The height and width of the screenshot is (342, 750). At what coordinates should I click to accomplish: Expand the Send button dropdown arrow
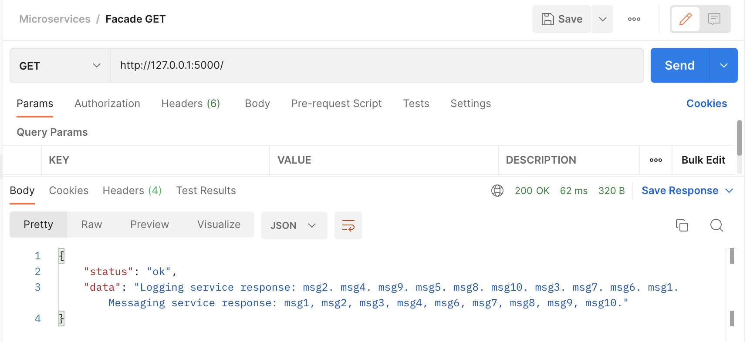(724, 66)
